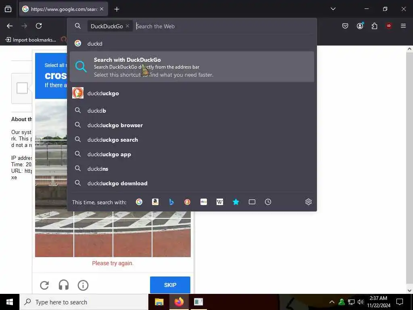Image resolution: width=413 pixels, height=310 pixels.
Task: Search this time with Wikipedia icon
Action: [220, 202]
